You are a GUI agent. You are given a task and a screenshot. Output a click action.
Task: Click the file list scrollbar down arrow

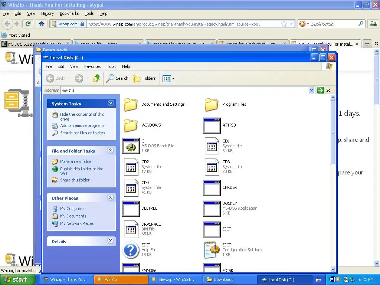(333, 269)
